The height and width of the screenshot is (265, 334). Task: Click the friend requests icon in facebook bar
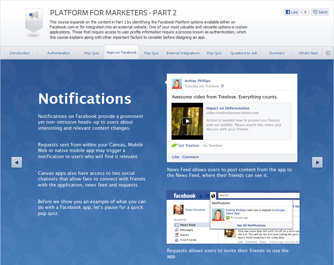tap(201, 196)
